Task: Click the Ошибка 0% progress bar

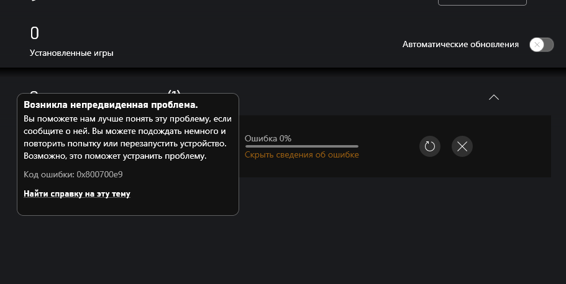Action: pos(302,146)
